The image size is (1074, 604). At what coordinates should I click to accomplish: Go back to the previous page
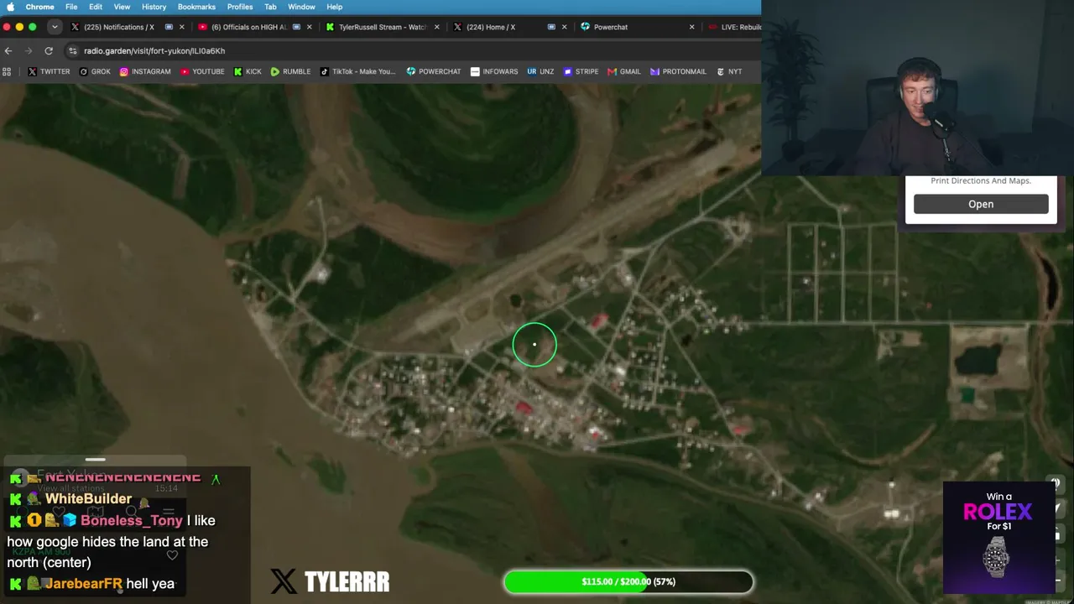pos(8,50)
